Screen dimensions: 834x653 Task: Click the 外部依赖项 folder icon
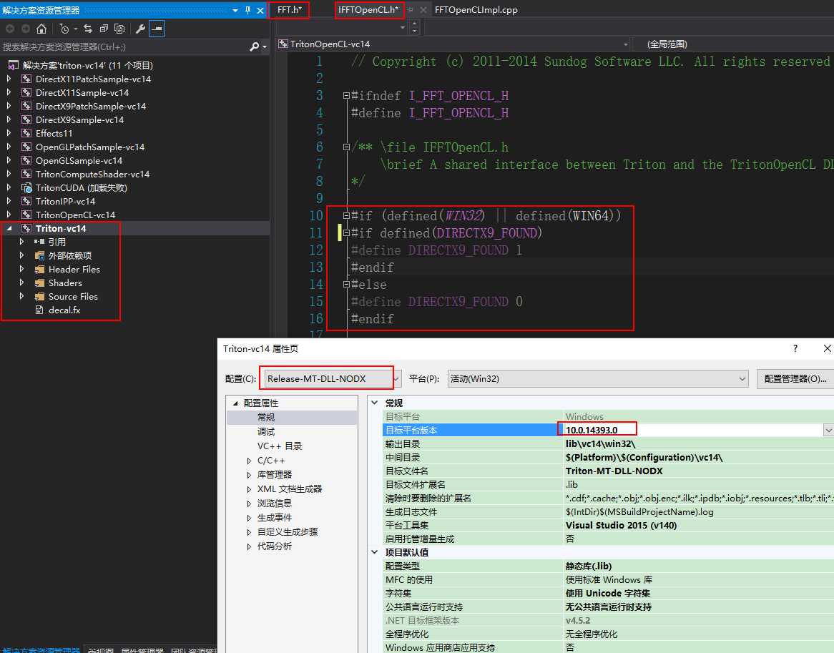coord(39,256)
